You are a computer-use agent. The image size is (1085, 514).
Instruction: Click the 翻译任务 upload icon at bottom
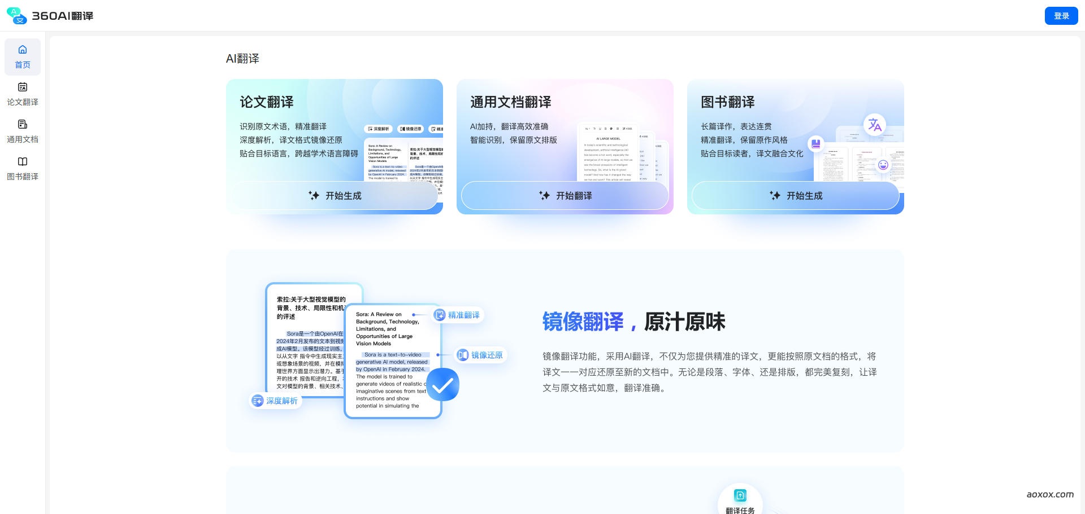(x=740, y=495)
